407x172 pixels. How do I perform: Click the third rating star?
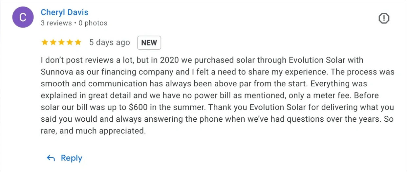pos(61,43)
